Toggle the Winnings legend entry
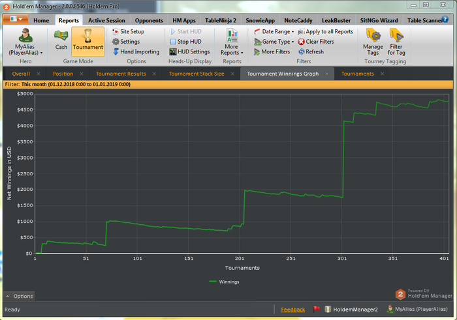 tap(224, 282)
